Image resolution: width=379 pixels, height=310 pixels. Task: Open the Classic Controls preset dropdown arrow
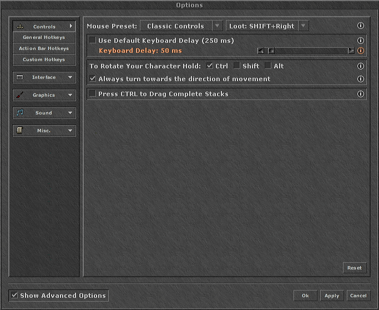[218, 26]
